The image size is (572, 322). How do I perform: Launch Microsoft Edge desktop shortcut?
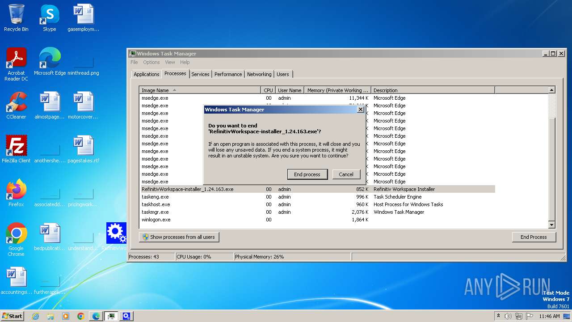pyautogui.click(x=50, y=61)
